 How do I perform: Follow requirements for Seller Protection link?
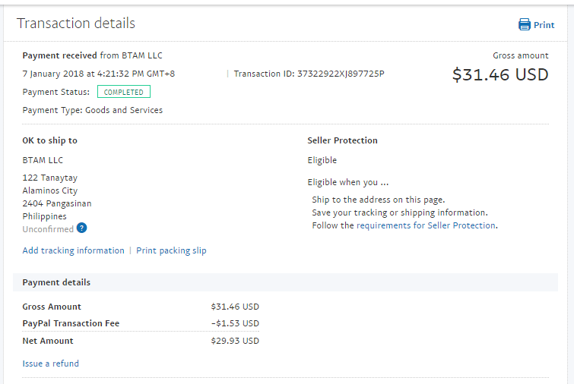pos(427,225)
